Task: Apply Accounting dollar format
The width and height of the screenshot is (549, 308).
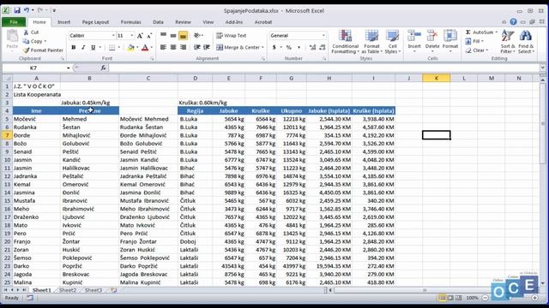Action: tap(274, 47)
